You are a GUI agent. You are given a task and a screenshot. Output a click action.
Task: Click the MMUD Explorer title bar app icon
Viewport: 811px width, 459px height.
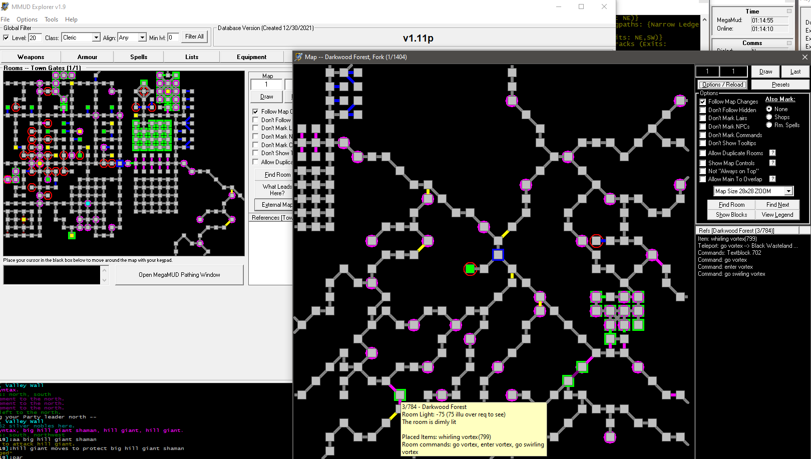click(5, 7)
